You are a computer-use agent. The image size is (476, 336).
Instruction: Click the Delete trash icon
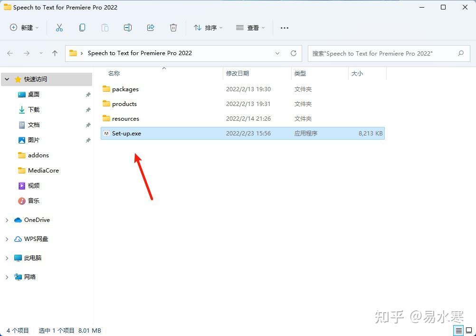coord(173,28)
